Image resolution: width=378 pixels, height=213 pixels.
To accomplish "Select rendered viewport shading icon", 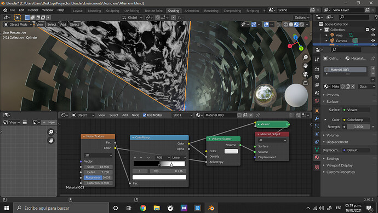I will [x=302, y=24].
